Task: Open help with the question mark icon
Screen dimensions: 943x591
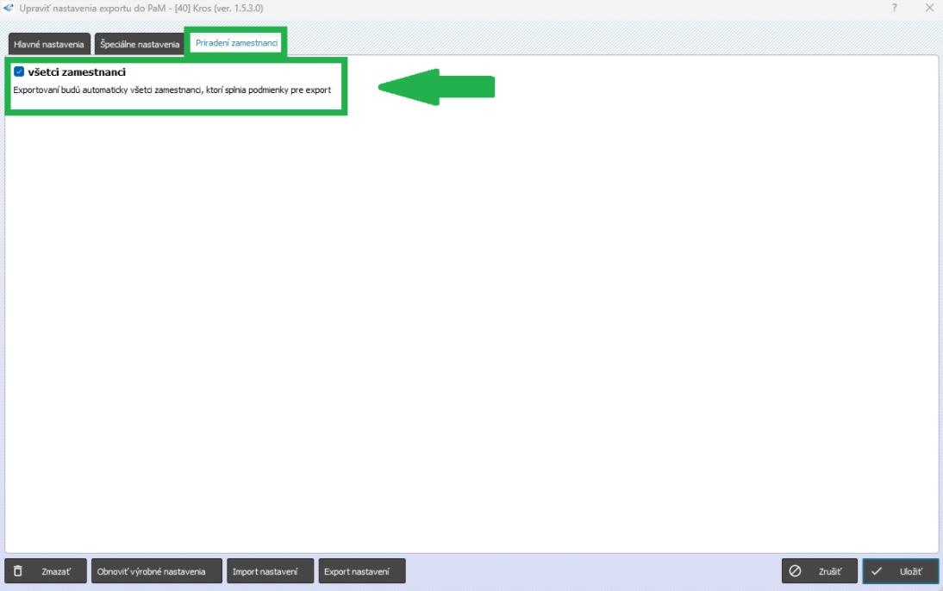Action: (x=896, y=8)
